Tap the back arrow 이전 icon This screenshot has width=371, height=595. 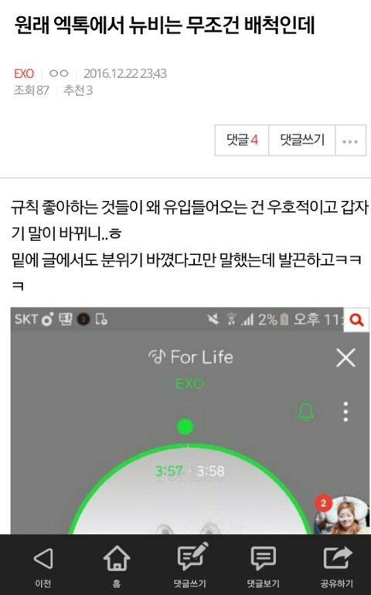[x=43, y=559]
